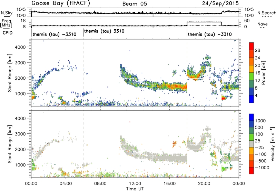276x191 pixels.
Task: Click the first 'themis (tau) -3310' label
Action: [x=55, y=34]
